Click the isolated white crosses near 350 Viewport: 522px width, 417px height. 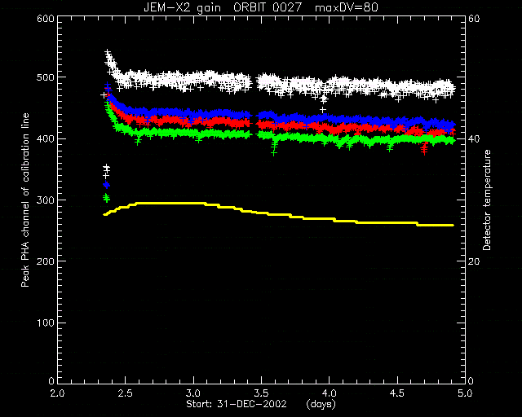pyautogui.click(x=106, y=170)
